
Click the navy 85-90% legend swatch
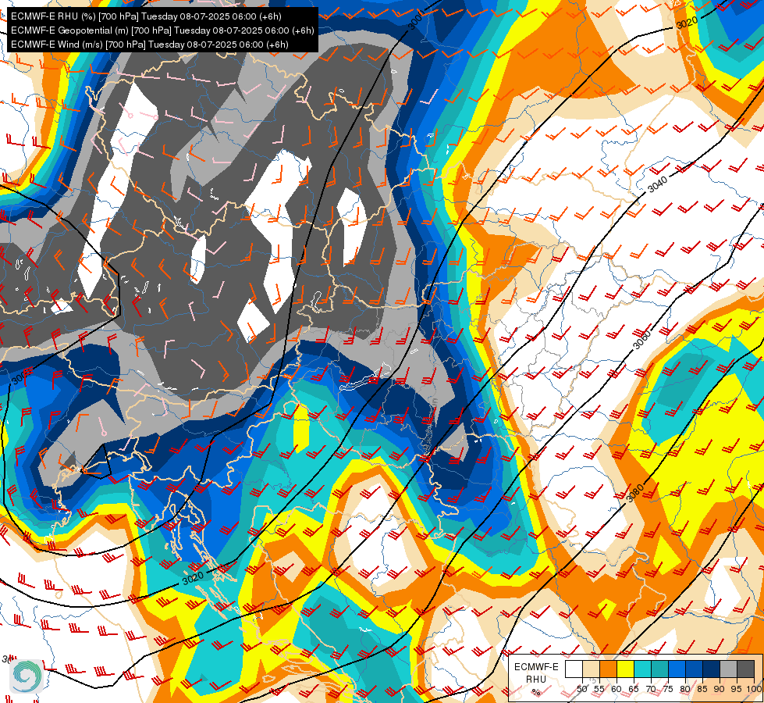pos(712,669)
